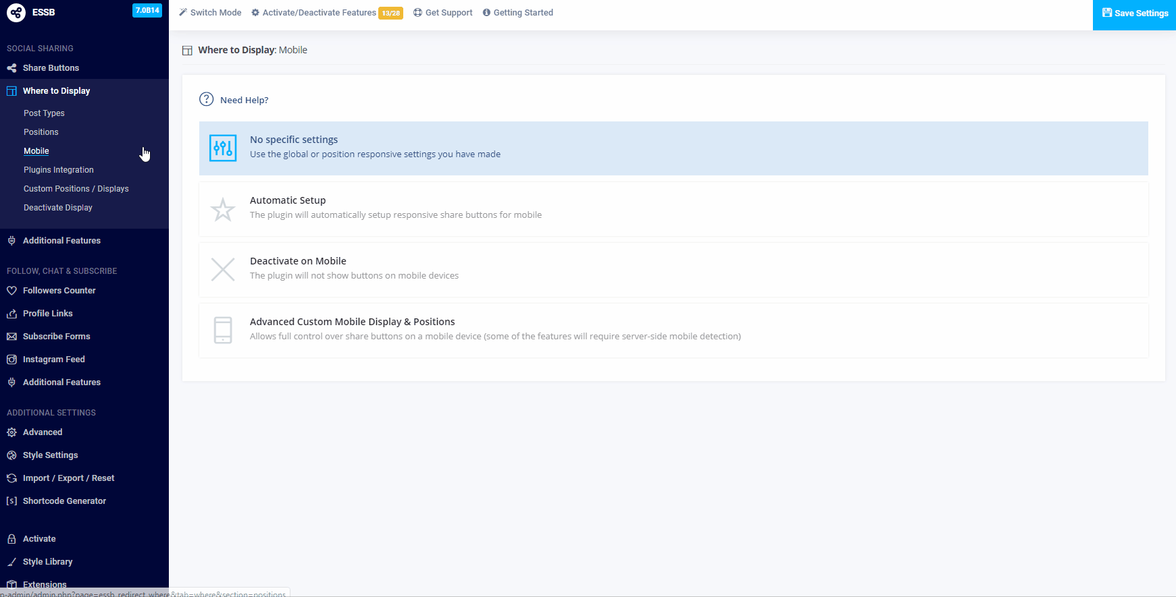Screen dimensions: 1176x597
Task: Choose the Automatic Setup mobile option
Action: [x=673, y=209]
